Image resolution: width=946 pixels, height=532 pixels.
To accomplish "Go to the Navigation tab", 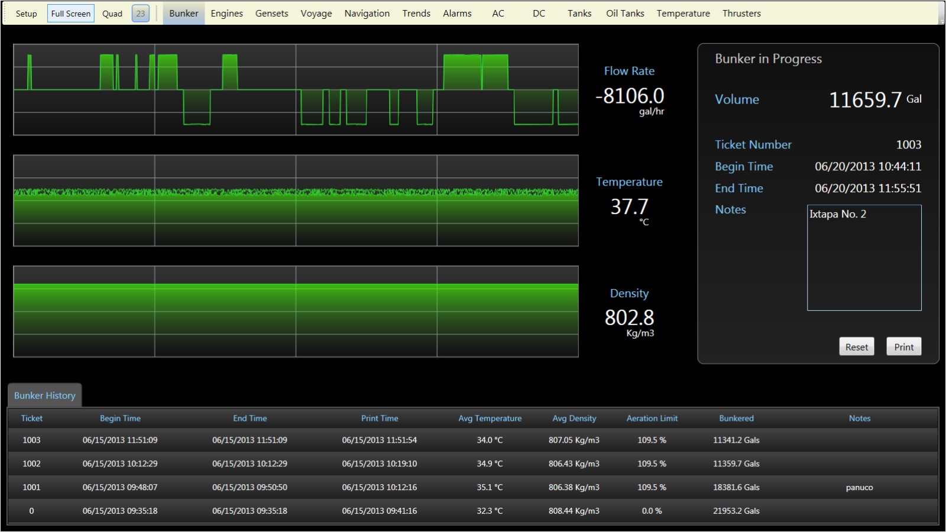I will click(367, 14).
